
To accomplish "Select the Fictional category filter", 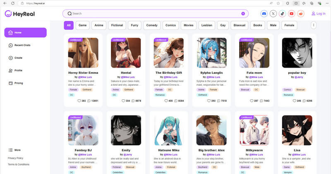I will click(x=117, y=25).
